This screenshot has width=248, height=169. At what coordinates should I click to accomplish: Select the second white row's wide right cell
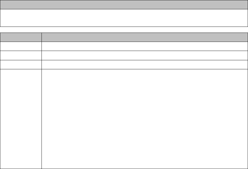[145, 56]
